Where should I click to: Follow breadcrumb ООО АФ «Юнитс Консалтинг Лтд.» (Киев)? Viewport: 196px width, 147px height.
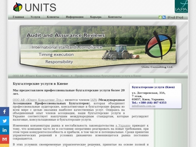pos(41,76)
